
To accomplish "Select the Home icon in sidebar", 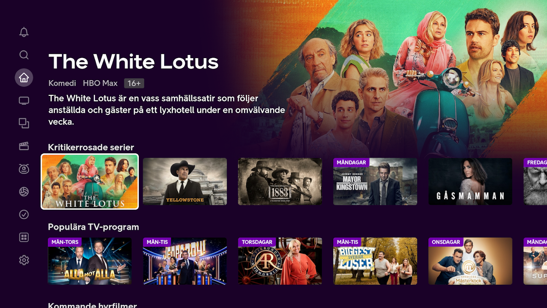I will pos(24,78).
